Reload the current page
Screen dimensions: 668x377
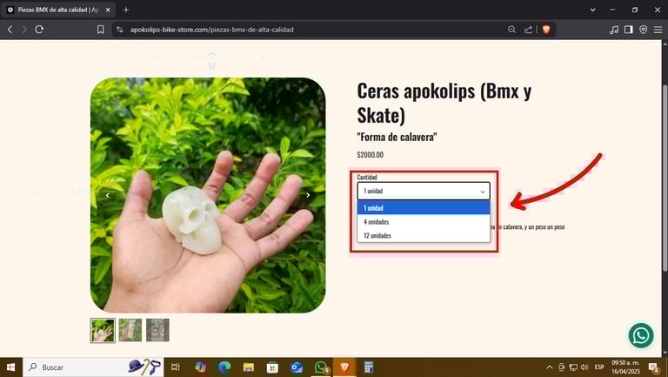pyautogui.click(x=39, y=30)
